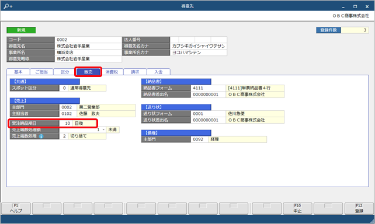Click the 主担当者 code 0102
The width and height of the screenshot is (375, 224).
pyautogui.click(x=68, y=114)
